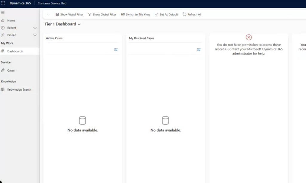
Task: Click the red permission error icon
Action: pyautogui.click(x=249, y=37)
